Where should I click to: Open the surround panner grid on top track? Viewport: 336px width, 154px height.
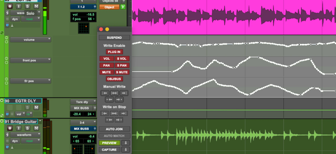pos(83,28)
